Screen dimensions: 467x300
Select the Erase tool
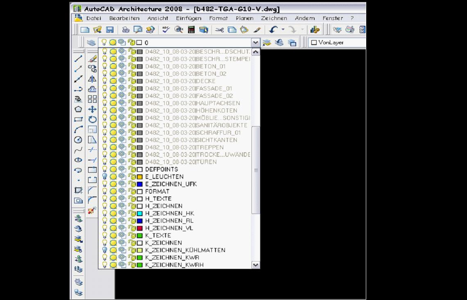coord(92,59)
